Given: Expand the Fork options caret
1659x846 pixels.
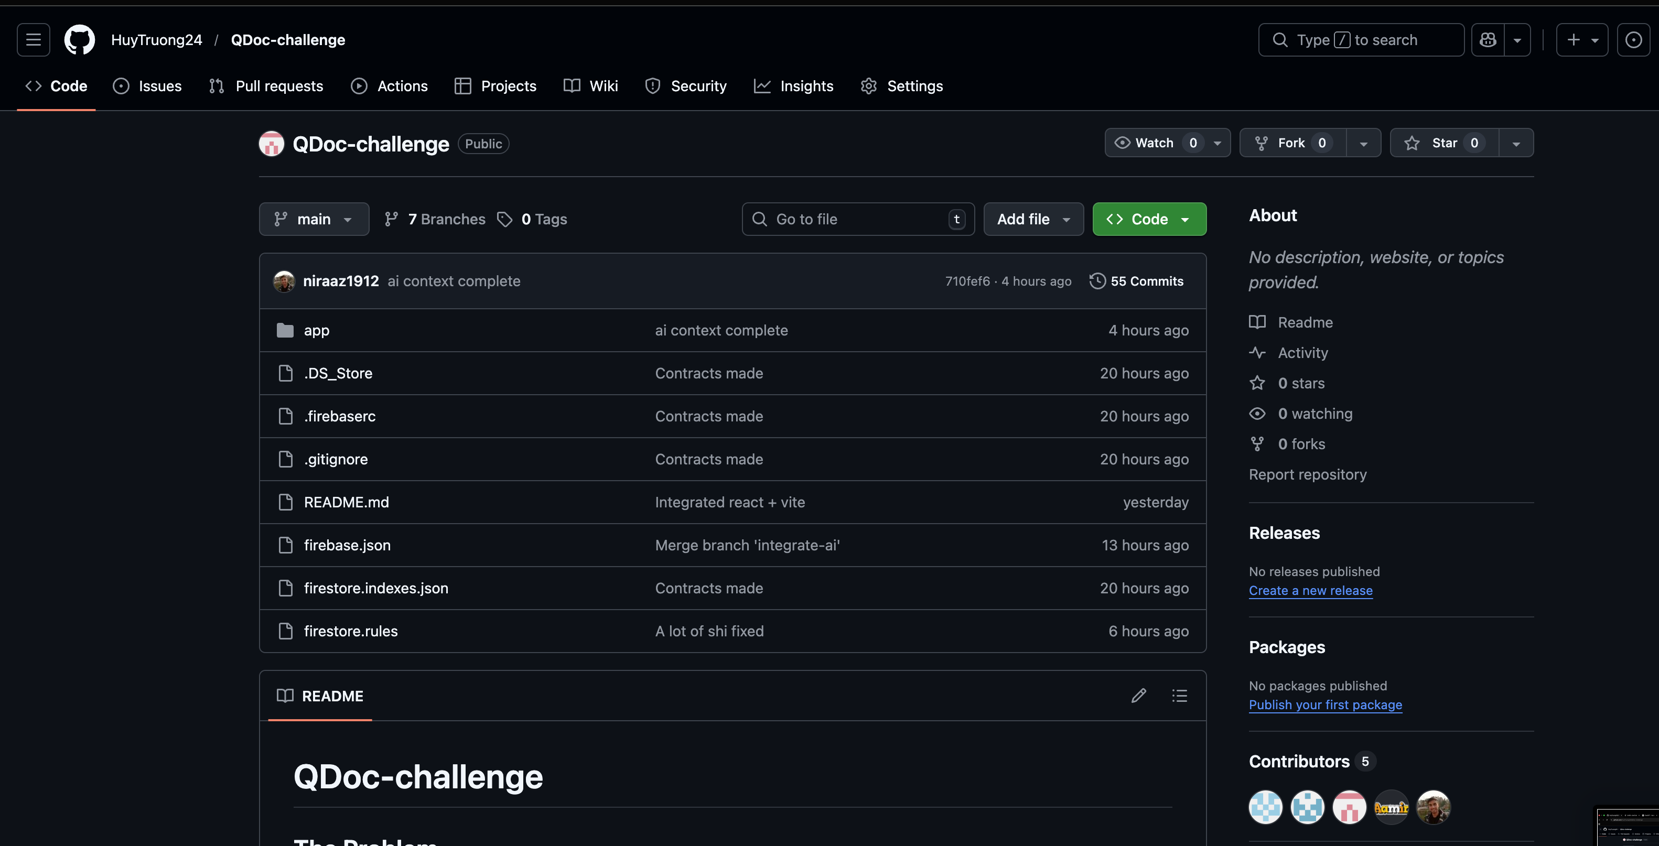Looking at the screenshot, I should [x=1363, y=143].
